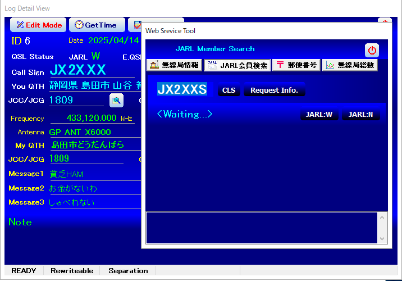Click the Edit Mode pencil icon

[20, 25]
